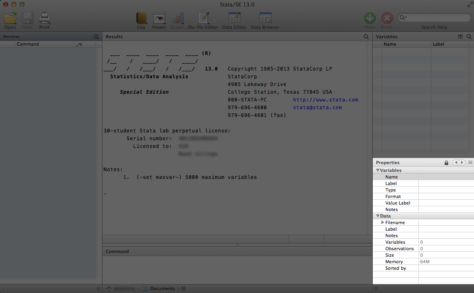Open the Data Browser

click(x=265, y=18)
